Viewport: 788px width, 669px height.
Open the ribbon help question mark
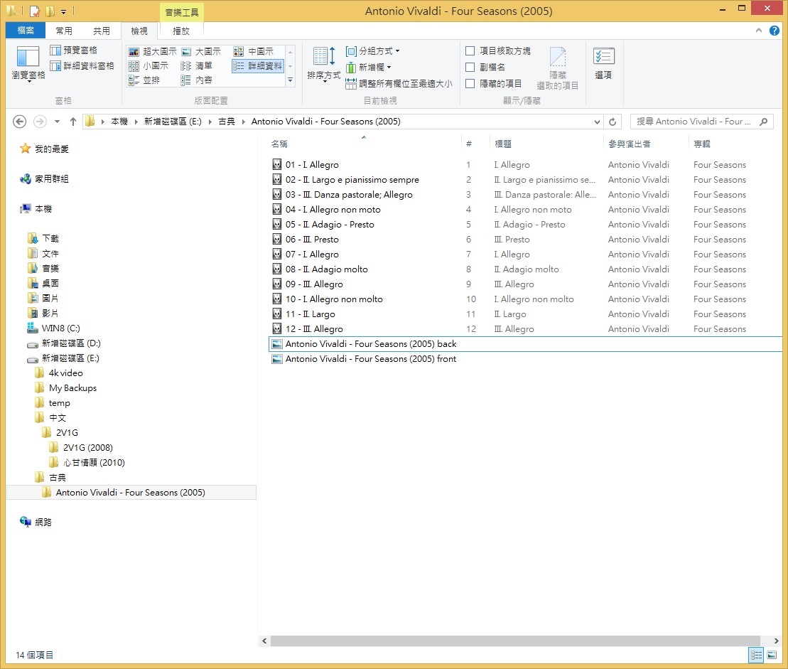coord(774,31)
